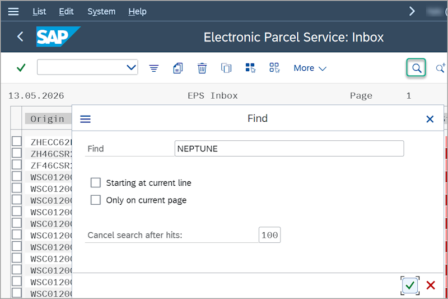The image size is (448, 299).
Task: Open the System menu
Action: pyautogui.click(x=101, y=11)
